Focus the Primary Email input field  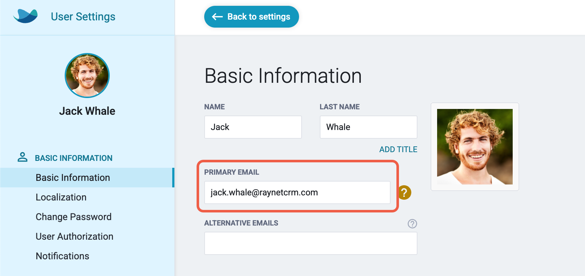click(297, 192)
